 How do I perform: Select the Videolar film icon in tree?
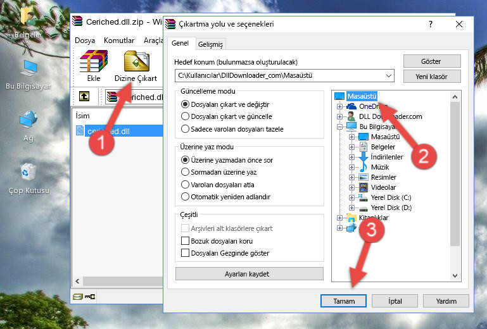click(x=363, y=187)
